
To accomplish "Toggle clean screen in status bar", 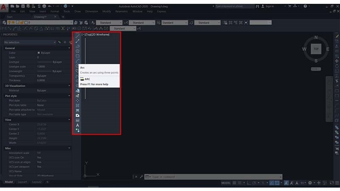I will (332, 183).
